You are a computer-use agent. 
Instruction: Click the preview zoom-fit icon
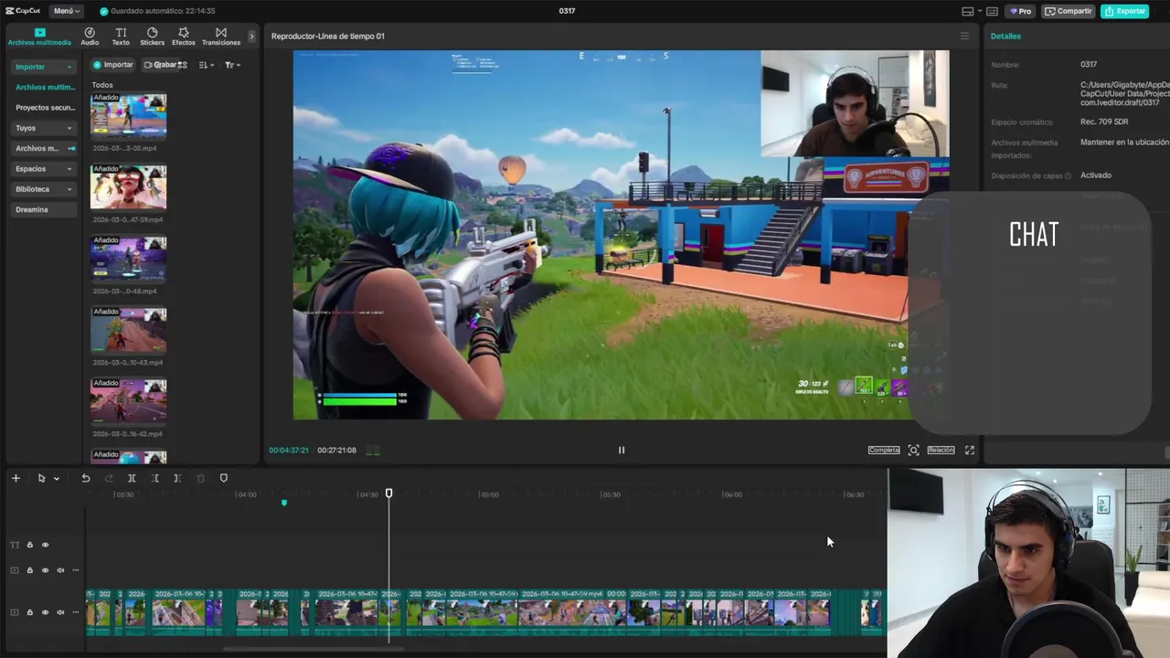pyautogui.click(x=913, y=450)
